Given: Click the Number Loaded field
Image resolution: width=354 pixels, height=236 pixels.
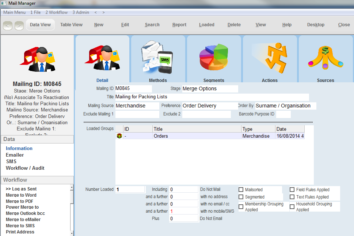Looking at the screenshot, I should pos(130,189).
